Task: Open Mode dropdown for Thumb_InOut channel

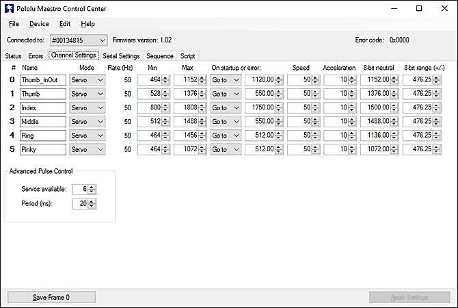Action: coord(87,80)
